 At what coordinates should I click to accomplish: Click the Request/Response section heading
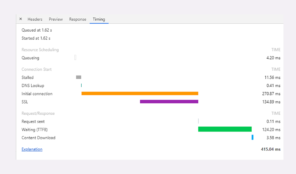[x=38, y=113]
